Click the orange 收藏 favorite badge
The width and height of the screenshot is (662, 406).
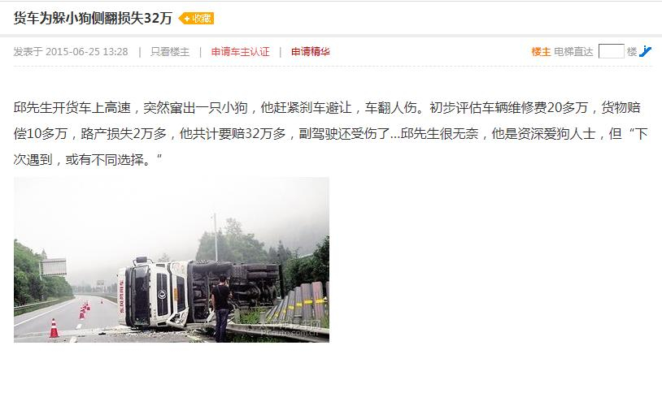click(196, 19)
